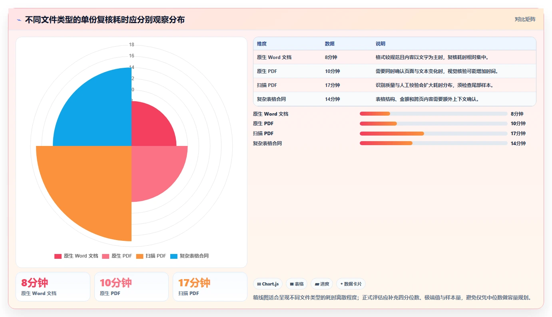
Task: Toggle 原生 PDF series in chart legend
Action: pos(117,256)
